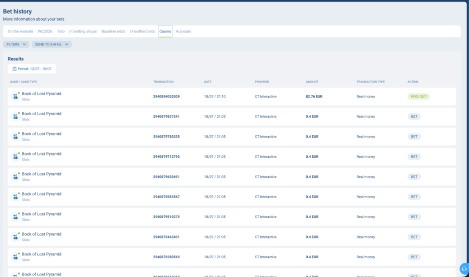Viewport: 469px width, 277px height.
Task: Click transaction number 2940879650491
Action: click(x=166, y=177)
